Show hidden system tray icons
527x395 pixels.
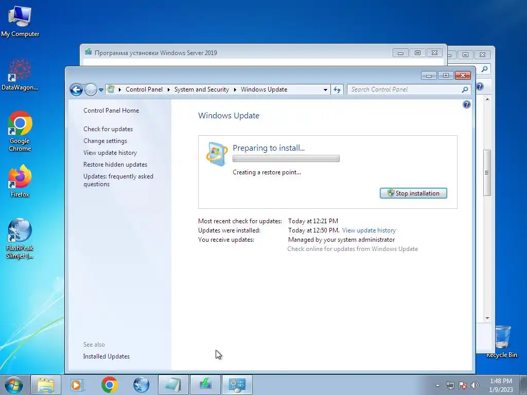437,385
